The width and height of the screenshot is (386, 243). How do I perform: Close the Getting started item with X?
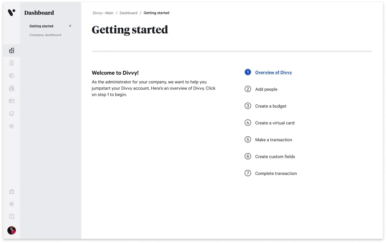click(70, 26)
